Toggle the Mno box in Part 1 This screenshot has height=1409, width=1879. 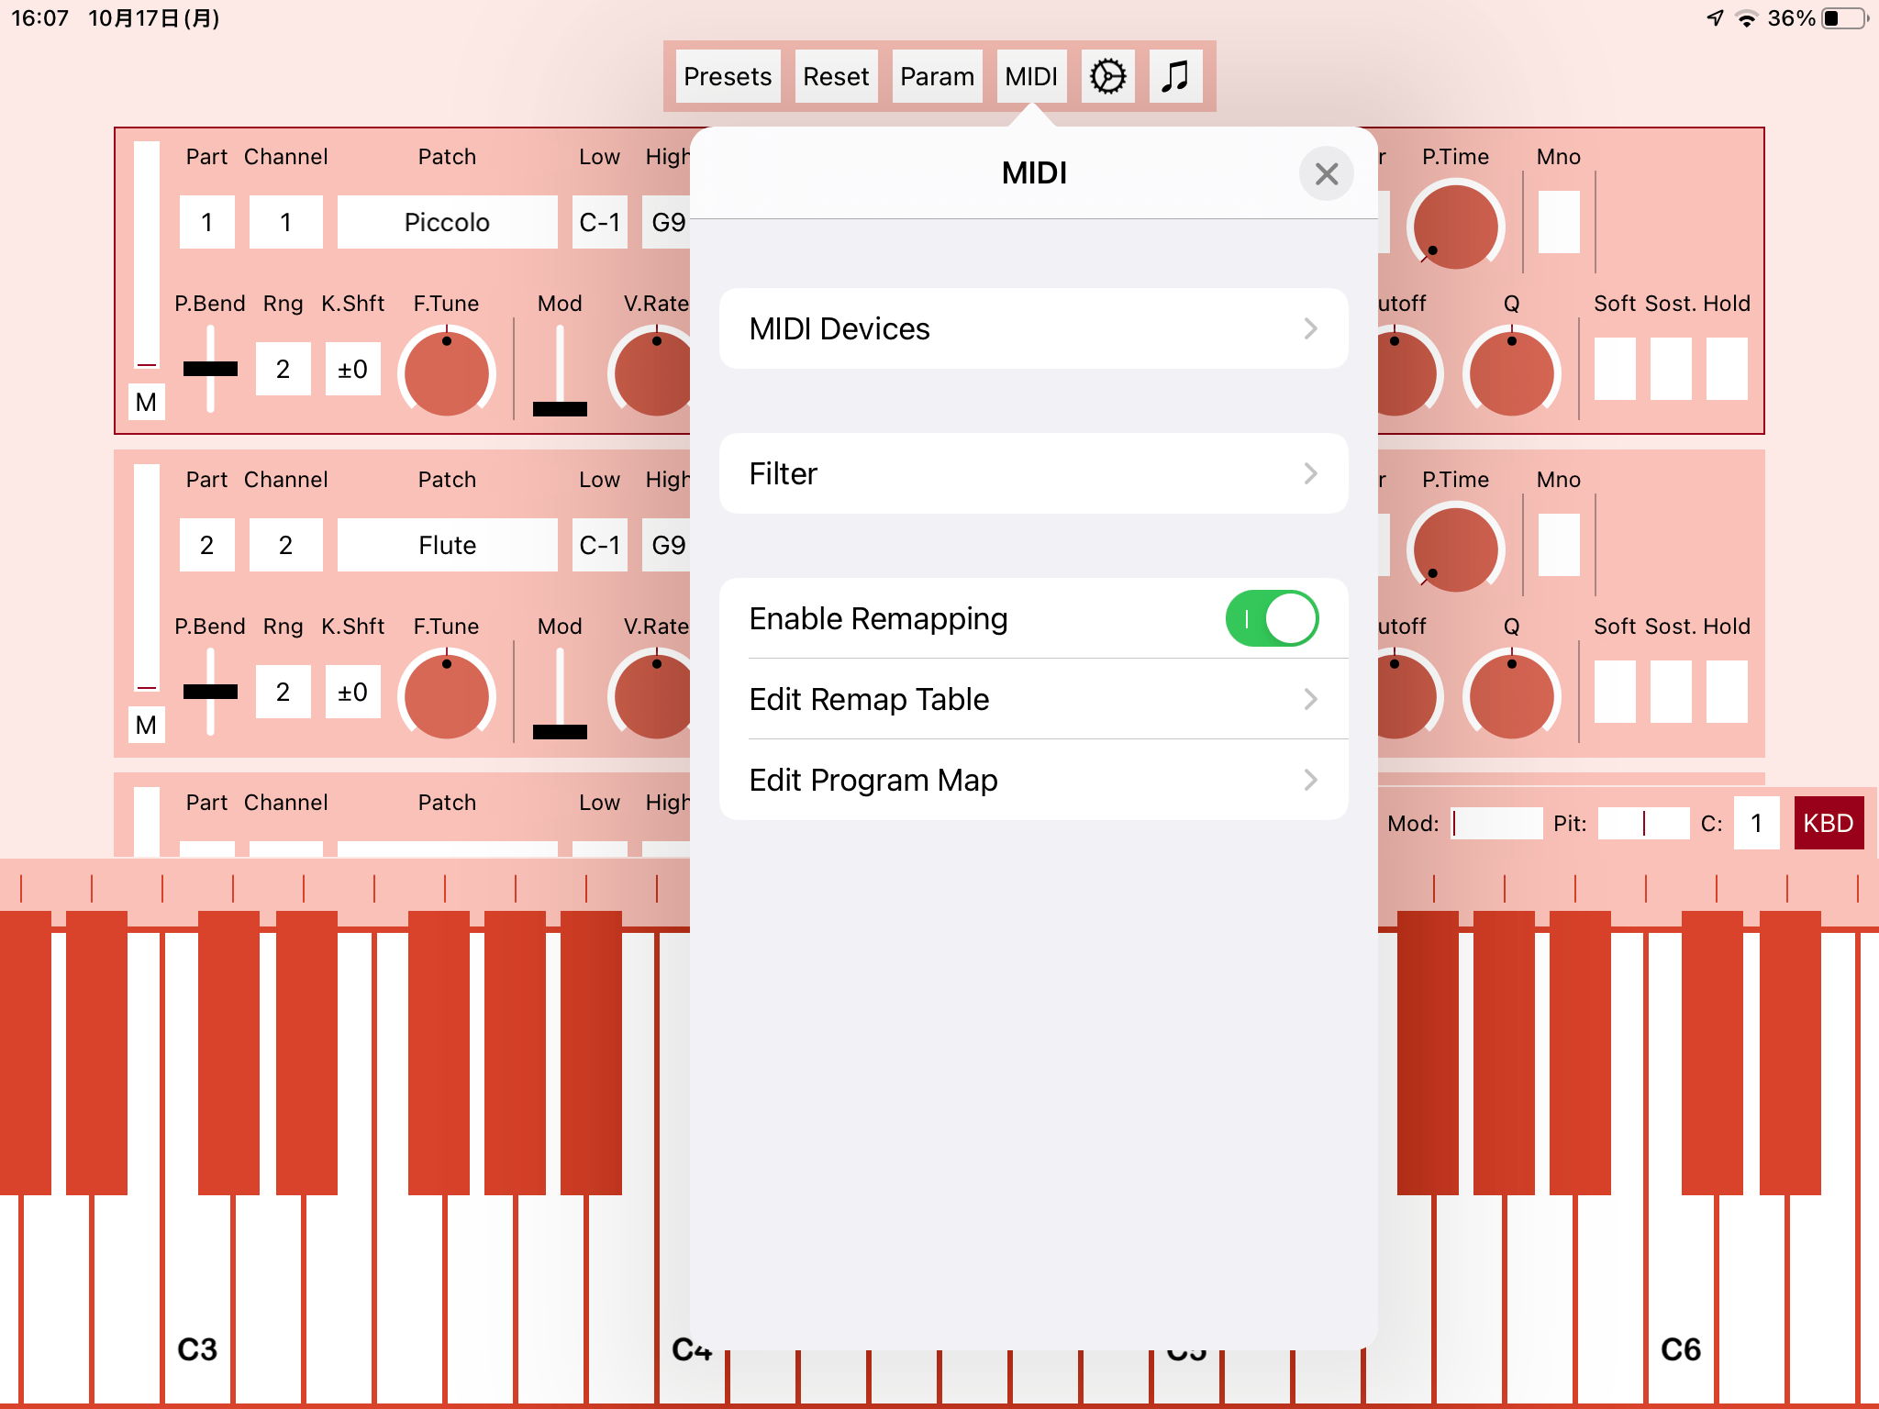click(1558, 222)
